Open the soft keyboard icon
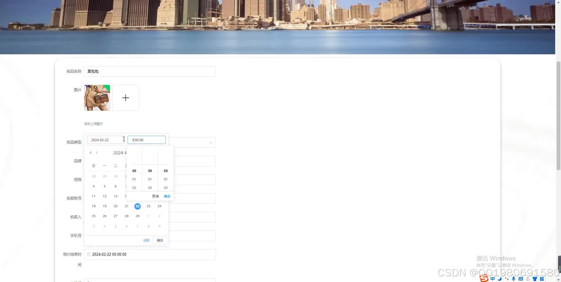 [x=521, y=279]
